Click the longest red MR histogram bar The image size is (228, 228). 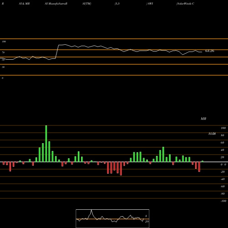(121, 169)
